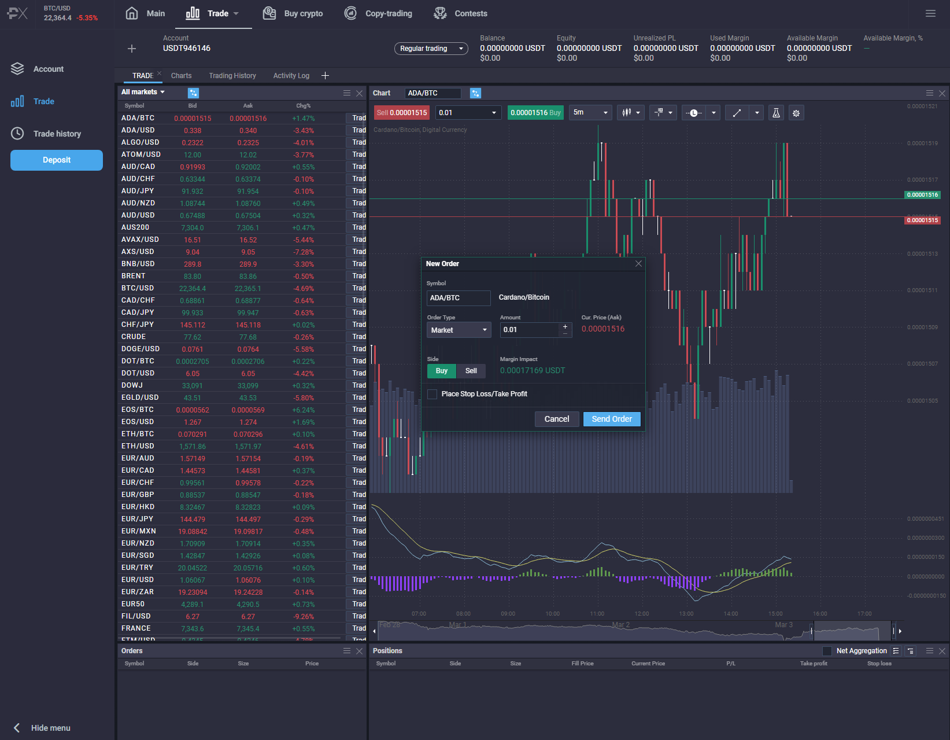
Task: Select the trend line drawing tool
Action: [x=737, y=113]
